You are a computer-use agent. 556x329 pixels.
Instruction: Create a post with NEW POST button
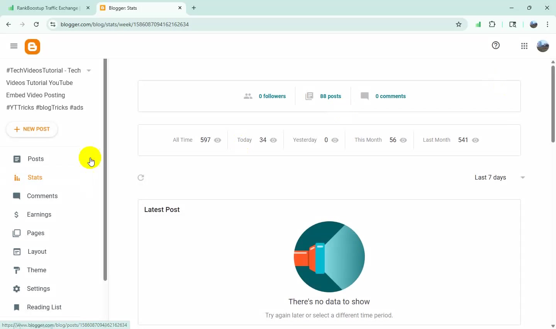[x=32, y=129]
